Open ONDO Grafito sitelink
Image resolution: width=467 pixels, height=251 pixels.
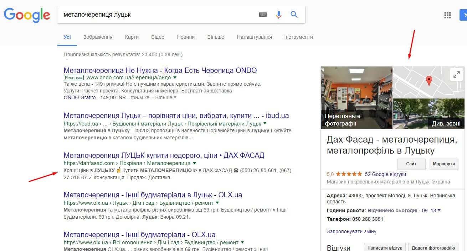coord(79,97)
